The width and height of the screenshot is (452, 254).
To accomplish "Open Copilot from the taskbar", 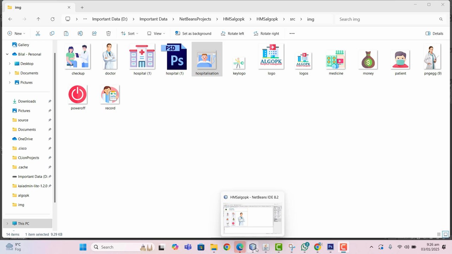I will (175, 247).
